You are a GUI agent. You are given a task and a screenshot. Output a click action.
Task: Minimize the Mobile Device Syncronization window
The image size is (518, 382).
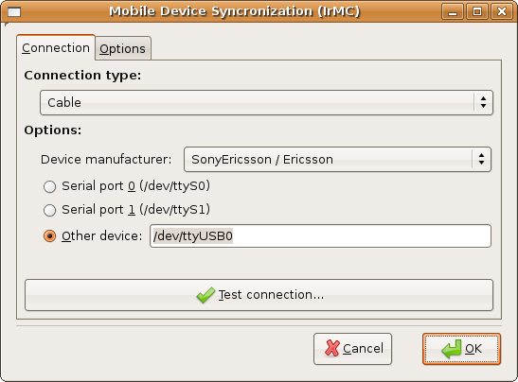453,12
